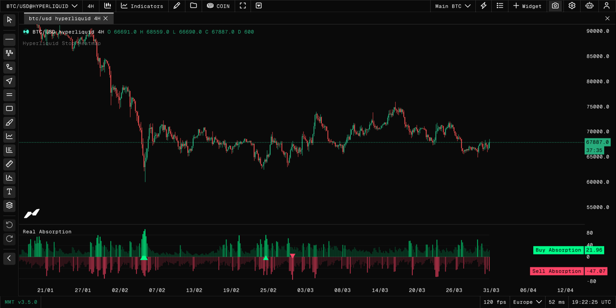Add a new panel with the Widget button
Screen dimensions: 616x308
[x=527, y=6]
